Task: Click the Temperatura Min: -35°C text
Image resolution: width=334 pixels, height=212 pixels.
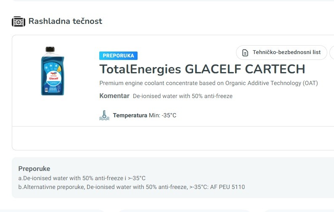Action: point(145,116)
